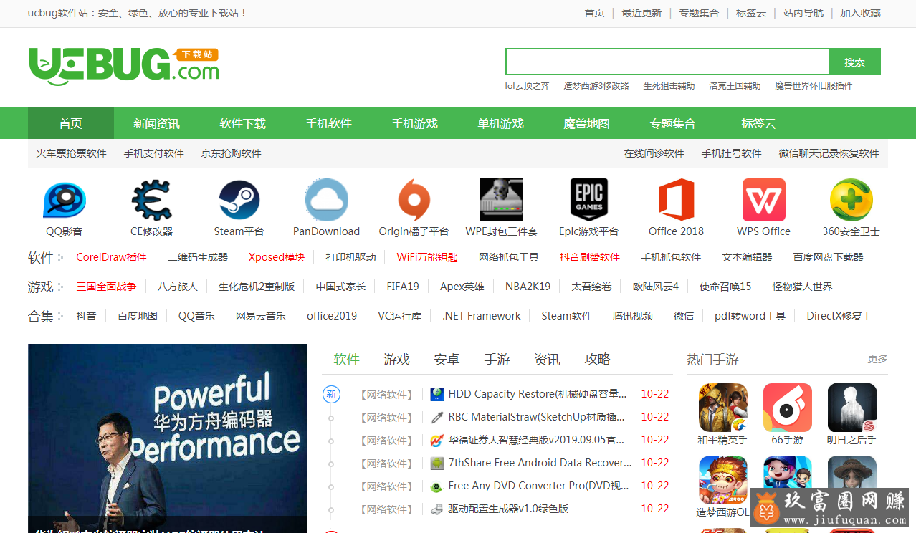Open the 火车票抢票软件 link
This screenshot has height=533, width=916.
pos(72,153)
